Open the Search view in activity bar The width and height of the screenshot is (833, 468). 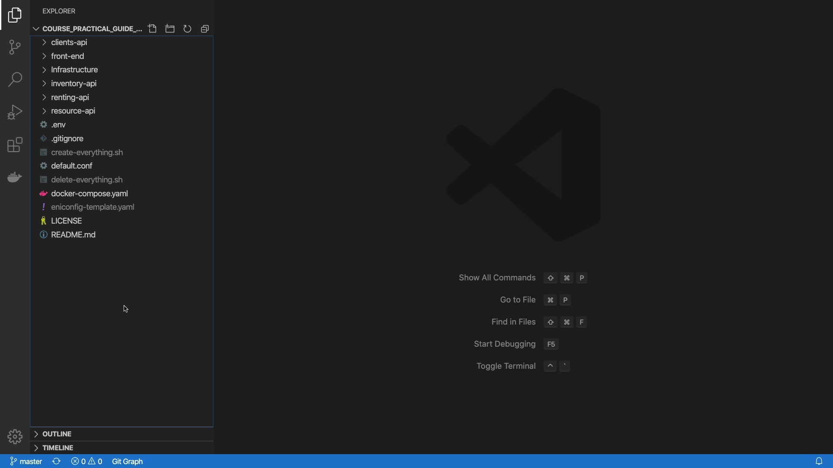click(x=15, y=80)
